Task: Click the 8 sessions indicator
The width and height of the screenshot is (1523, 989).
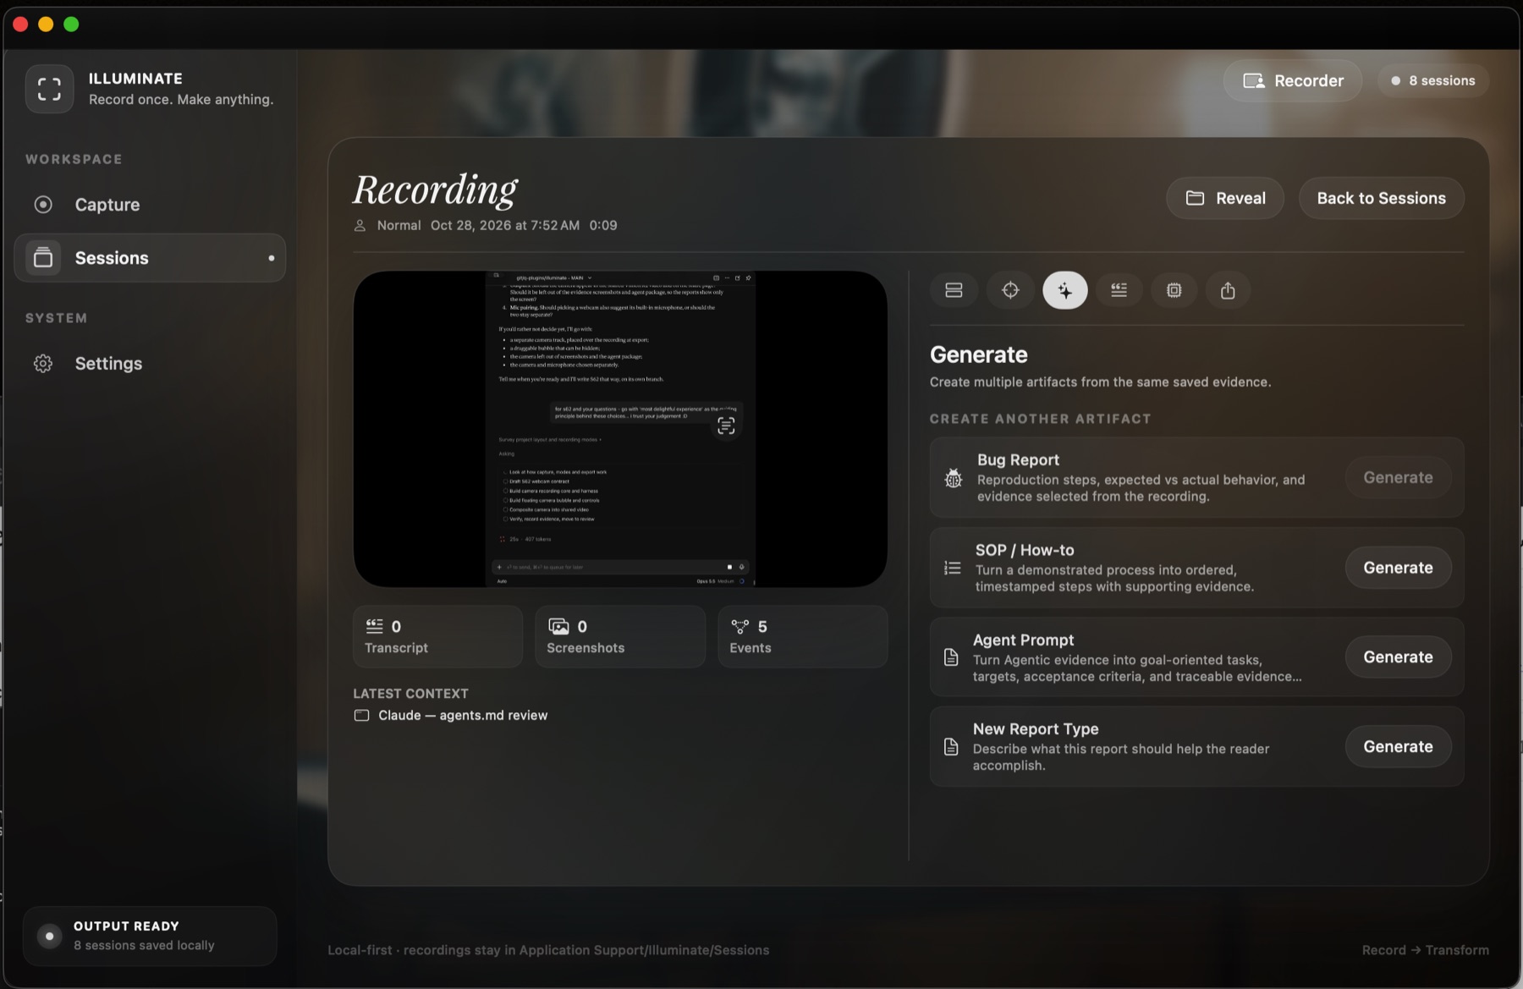Action: 1433,81
